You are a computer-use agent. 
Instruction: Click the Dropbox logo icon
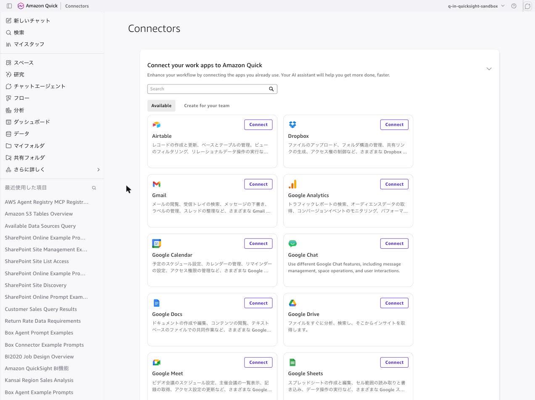tap(293, 124)
